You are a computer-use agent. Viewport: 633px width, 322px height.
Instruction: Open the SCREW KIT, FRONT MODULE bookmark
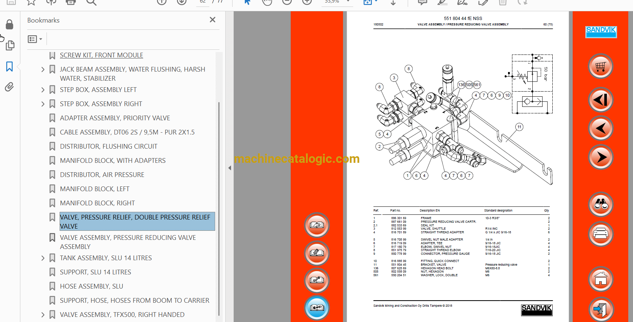click(x=101, y=55)
